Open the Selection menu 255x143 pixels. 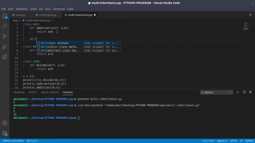22,9
